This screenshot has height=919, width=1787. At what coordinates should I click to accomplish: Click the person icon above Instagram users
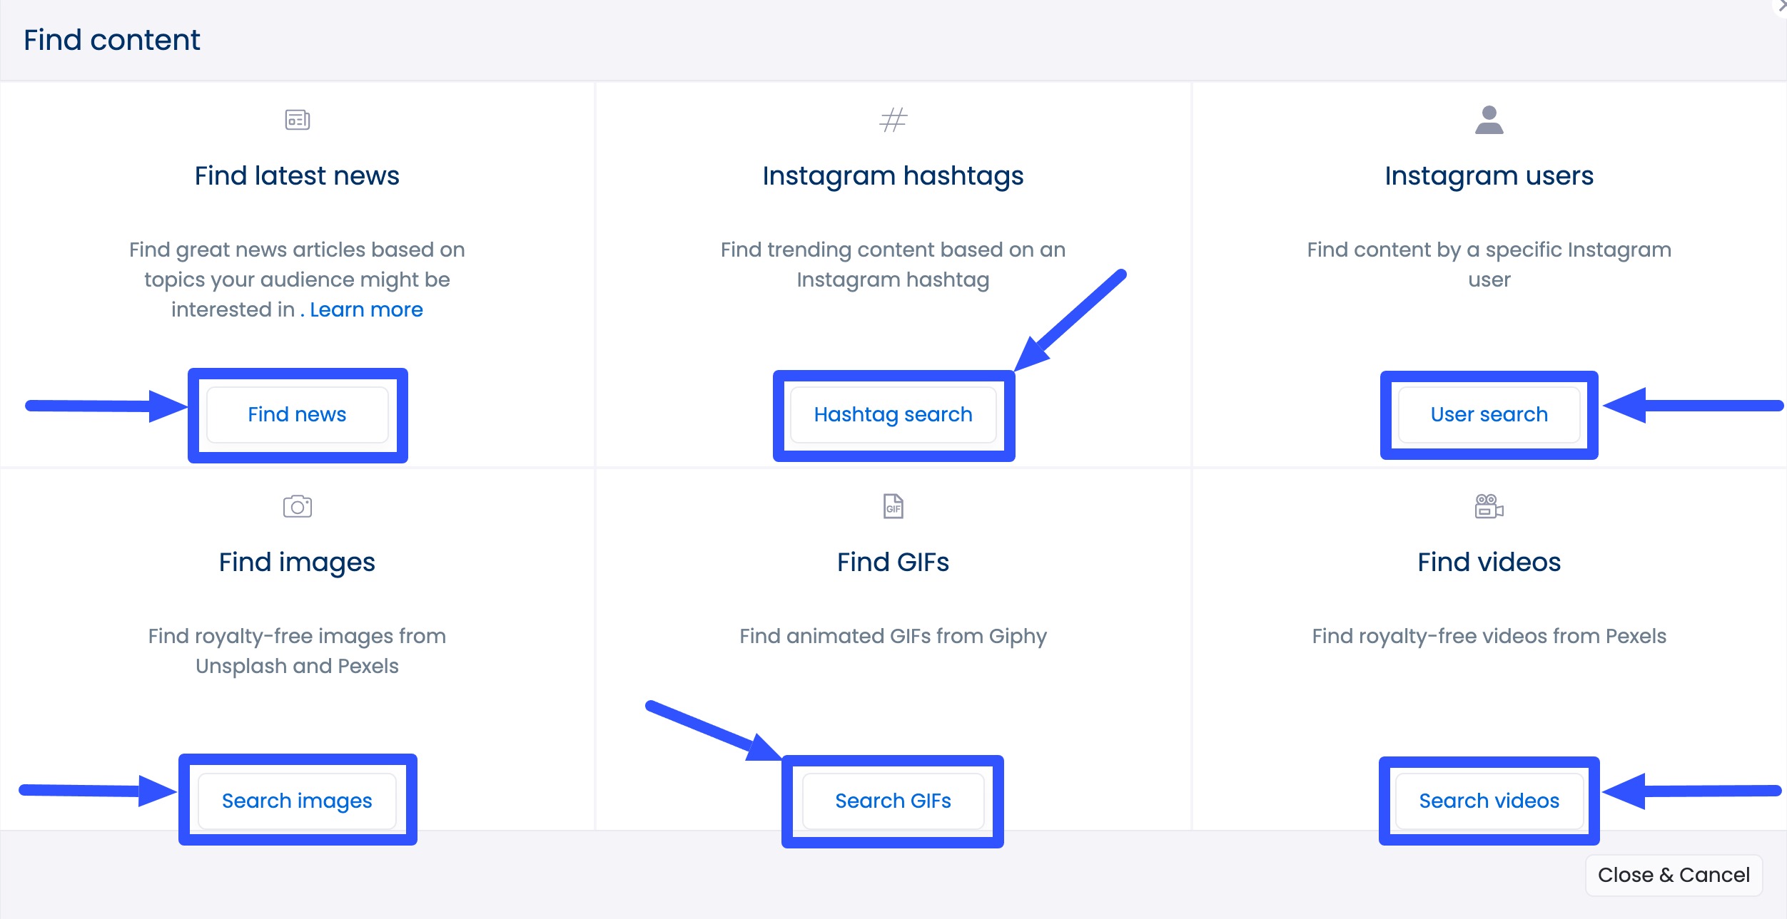1489,120
